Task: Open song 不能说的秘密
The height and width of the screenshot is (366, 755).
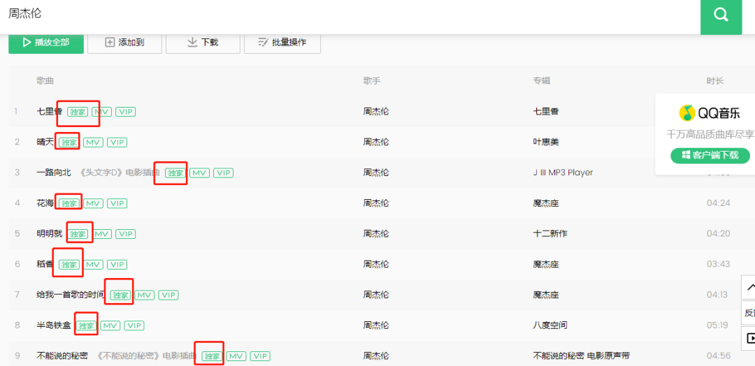Action: tap(62, 356)
